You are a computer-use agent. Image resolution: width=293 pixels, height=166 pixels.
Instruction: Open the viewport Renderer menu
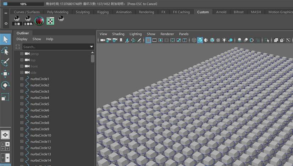[167, 34]
